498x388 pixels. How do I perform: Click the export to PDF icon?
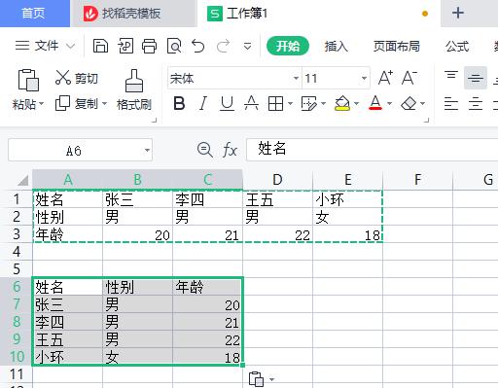point(125,46)
